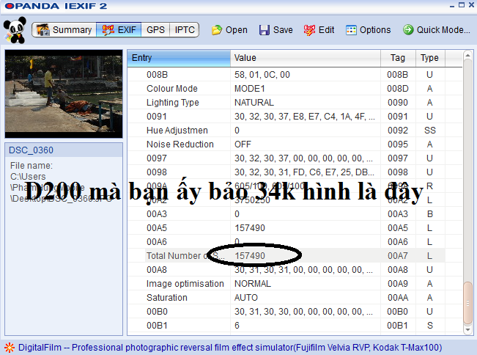Click the Options panel icon
Viewport: 477px width, 355px height.
coord(351,30)
